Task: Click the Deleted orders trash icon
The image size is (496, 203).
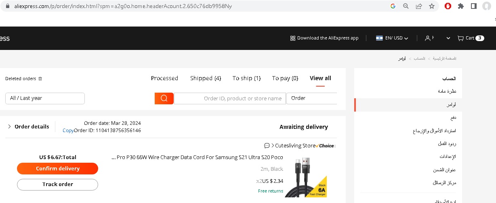Action: pos(40,79)
